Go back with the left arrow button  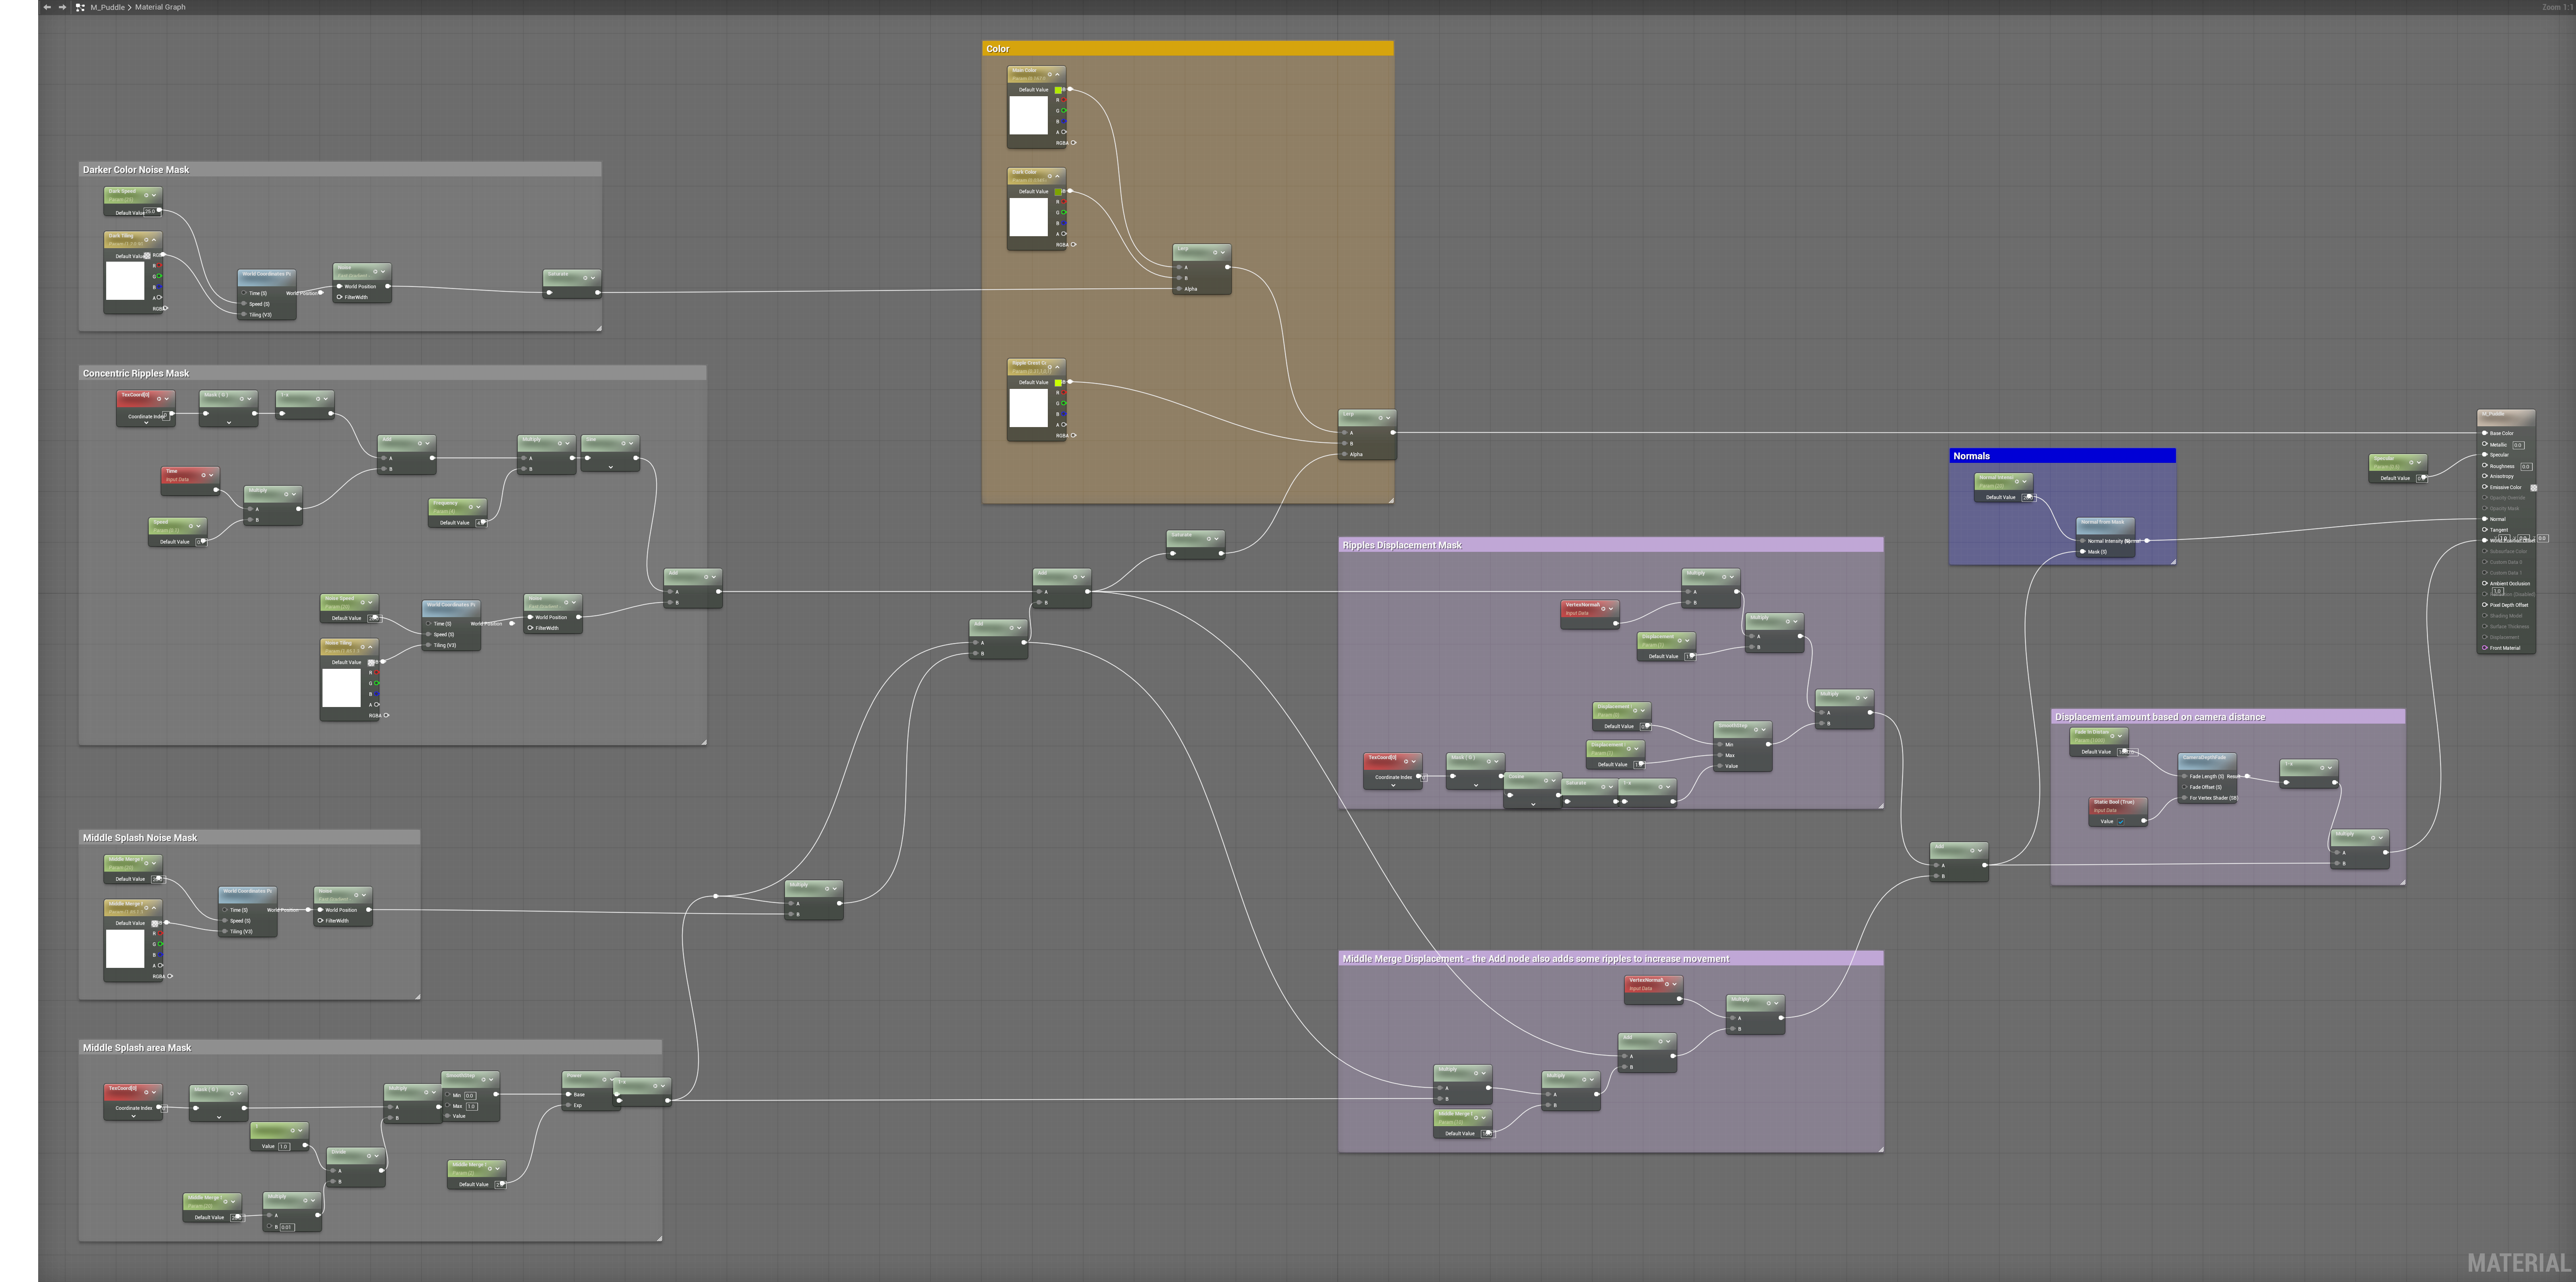click(47, 7)
